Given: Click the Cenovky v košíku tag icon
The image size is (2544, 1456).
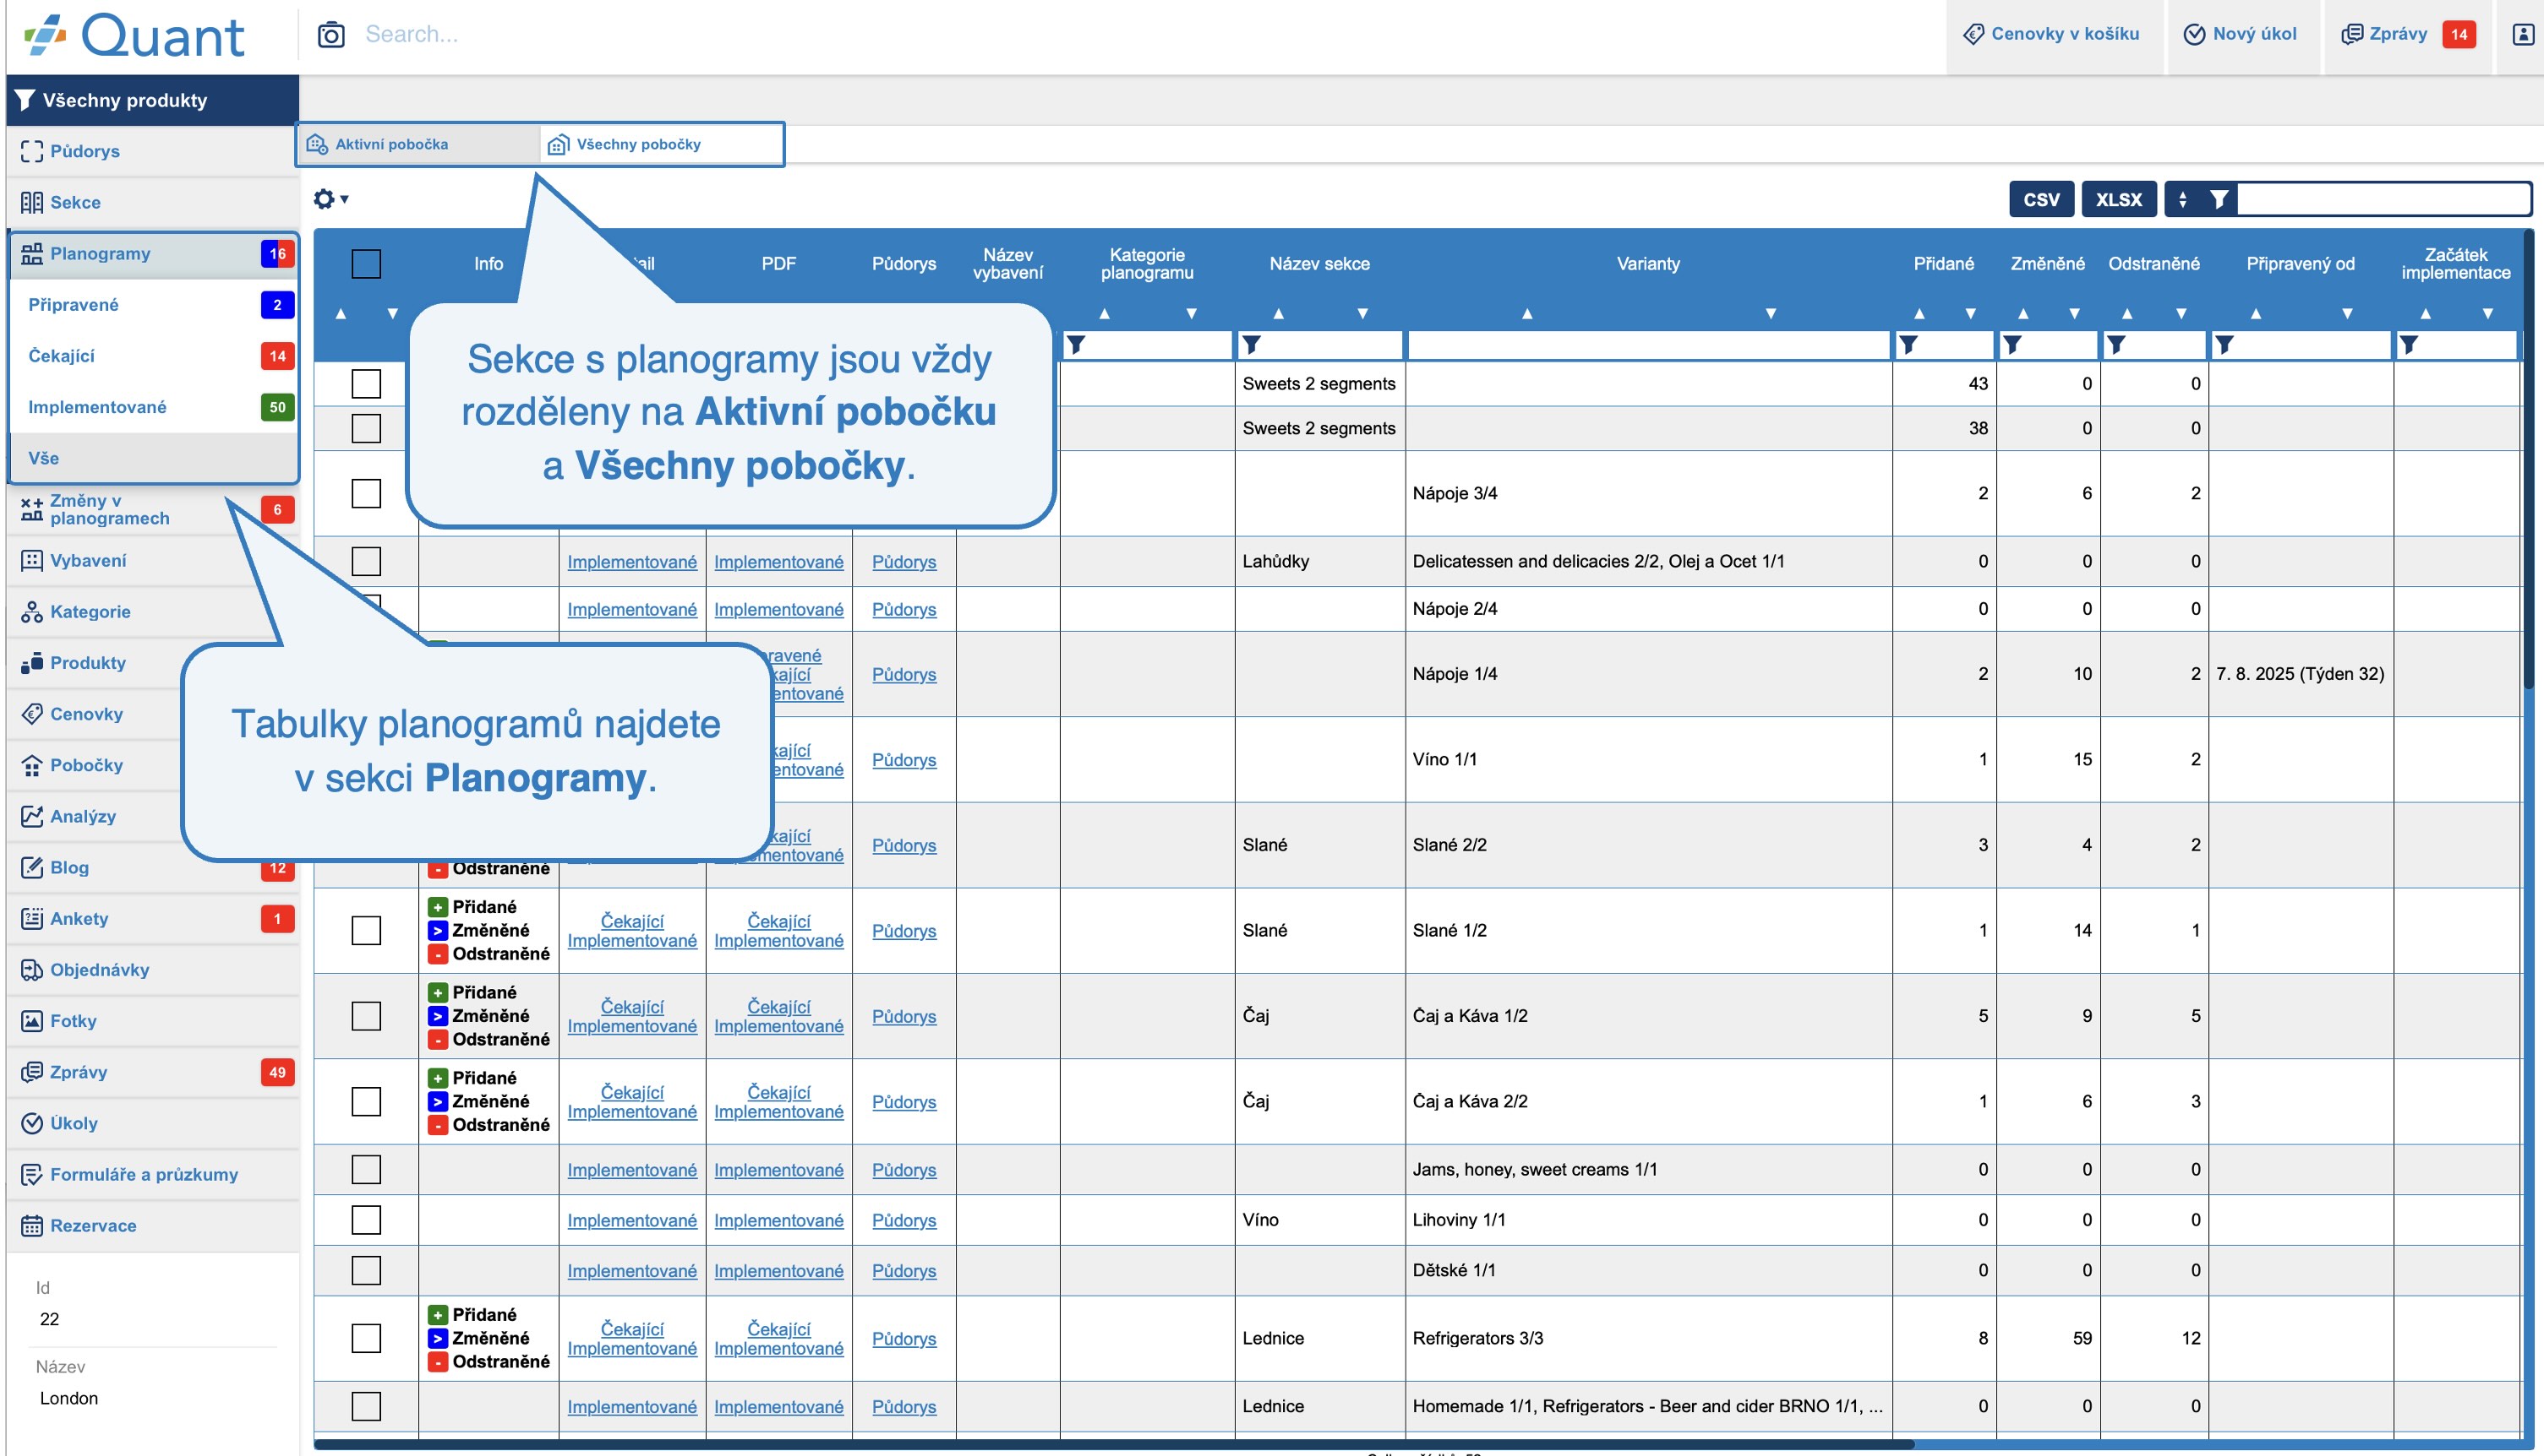Looking at the screenshot, I should coord(1974,34).
